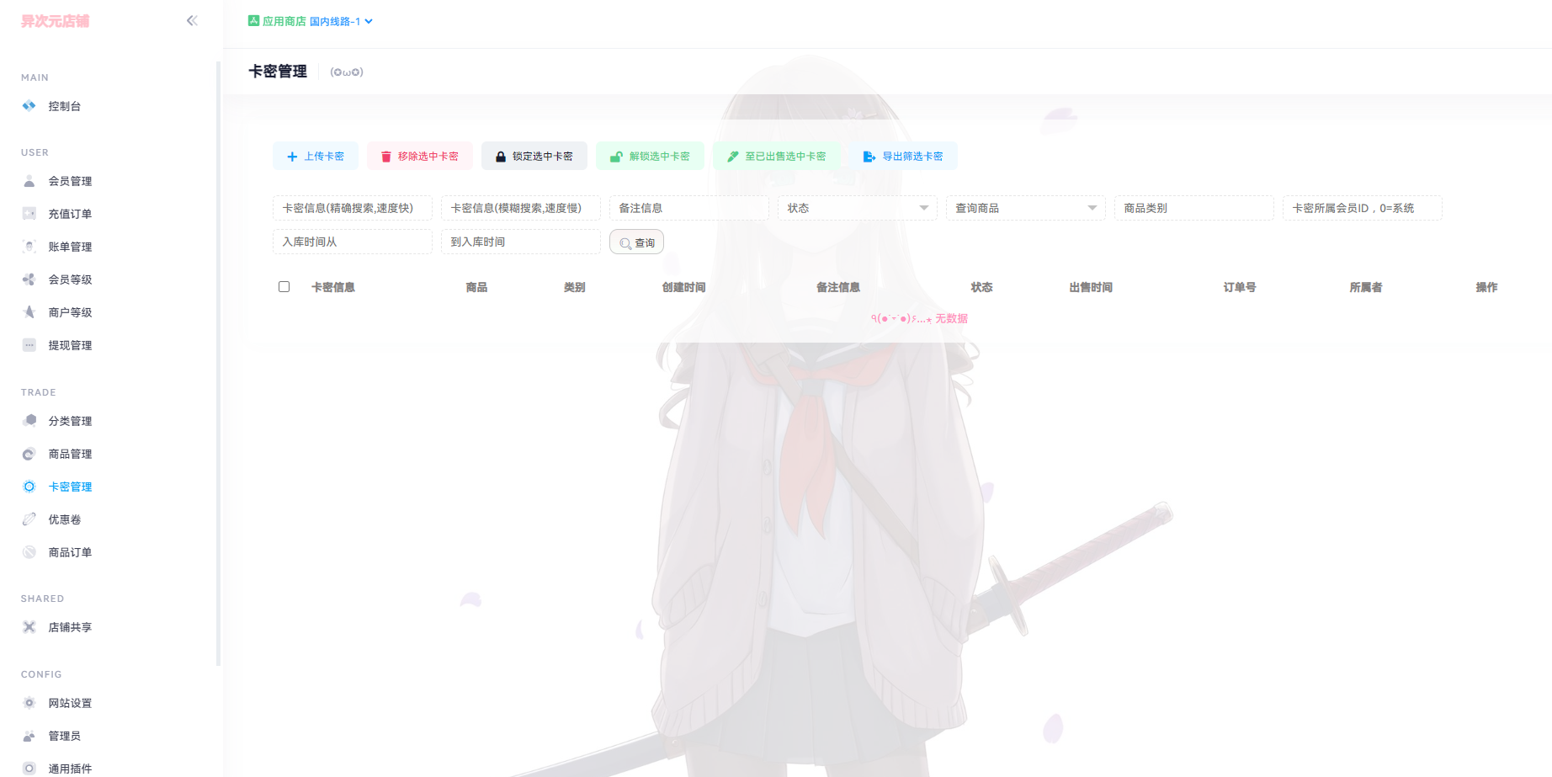Open 网站设置 menu item
This screenshot has height=777, width=1552.
[x=70, y=703]
